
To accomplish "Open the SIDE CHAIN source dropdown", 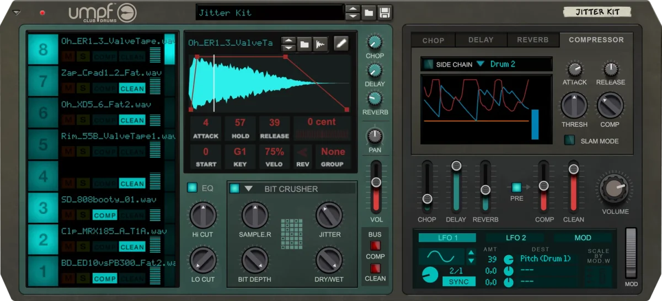I will point(481,64).
